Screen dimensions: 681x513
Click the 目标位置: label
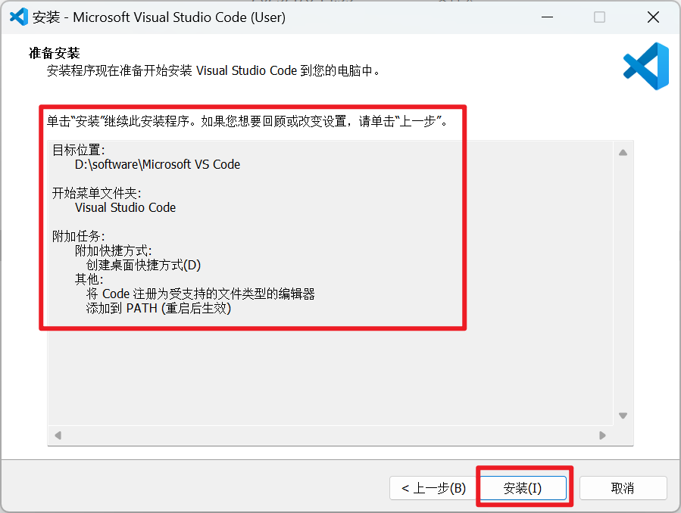79,150
